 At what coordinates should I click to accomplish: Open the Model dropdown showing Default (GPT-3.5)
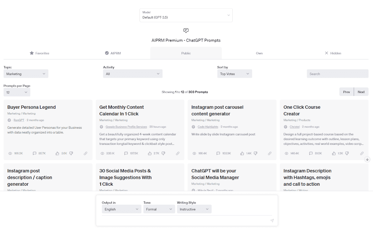[x=186, y=15]
